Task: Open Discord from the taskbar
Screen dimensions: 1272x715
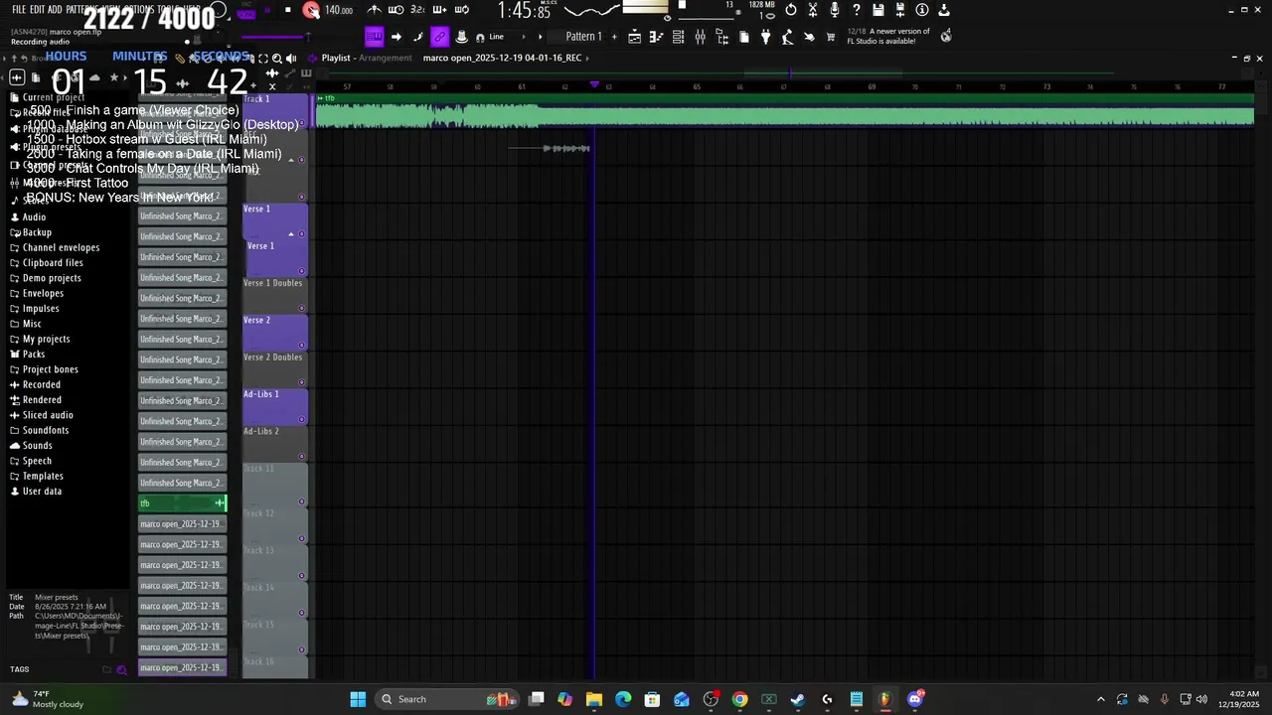Action: (915, 699)
